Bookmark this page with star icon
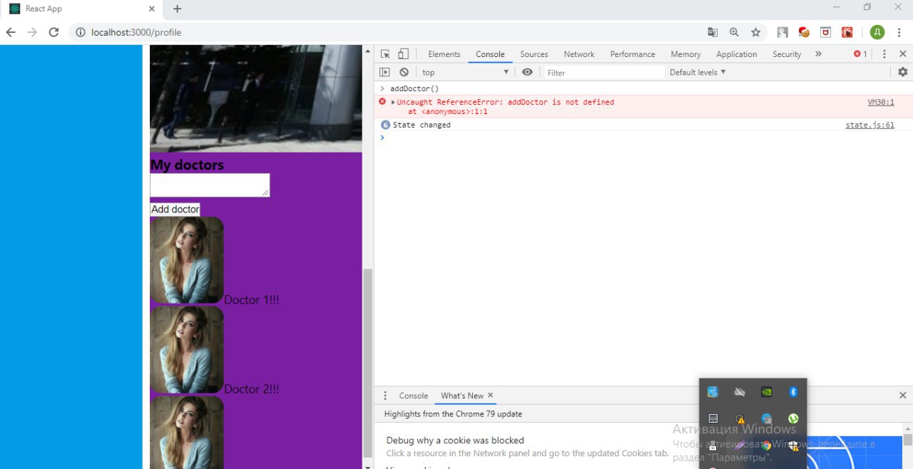Image resolution: width=913 pixels, height=469 pixels. [755, 32]
